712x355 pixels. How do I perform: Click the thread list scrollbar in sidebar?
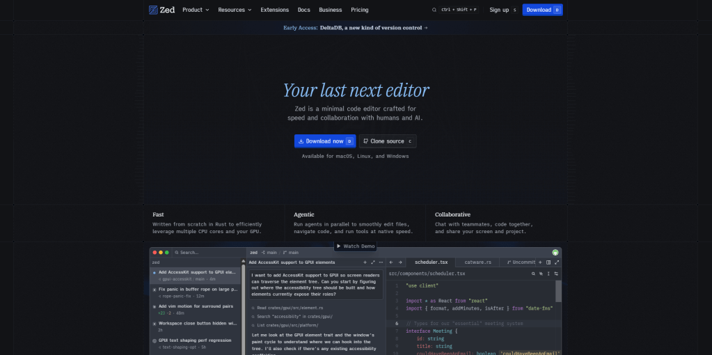[242, 308]
